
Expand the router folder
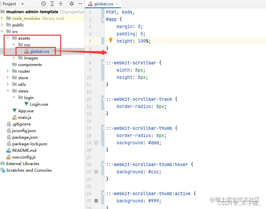pos(8,71)
